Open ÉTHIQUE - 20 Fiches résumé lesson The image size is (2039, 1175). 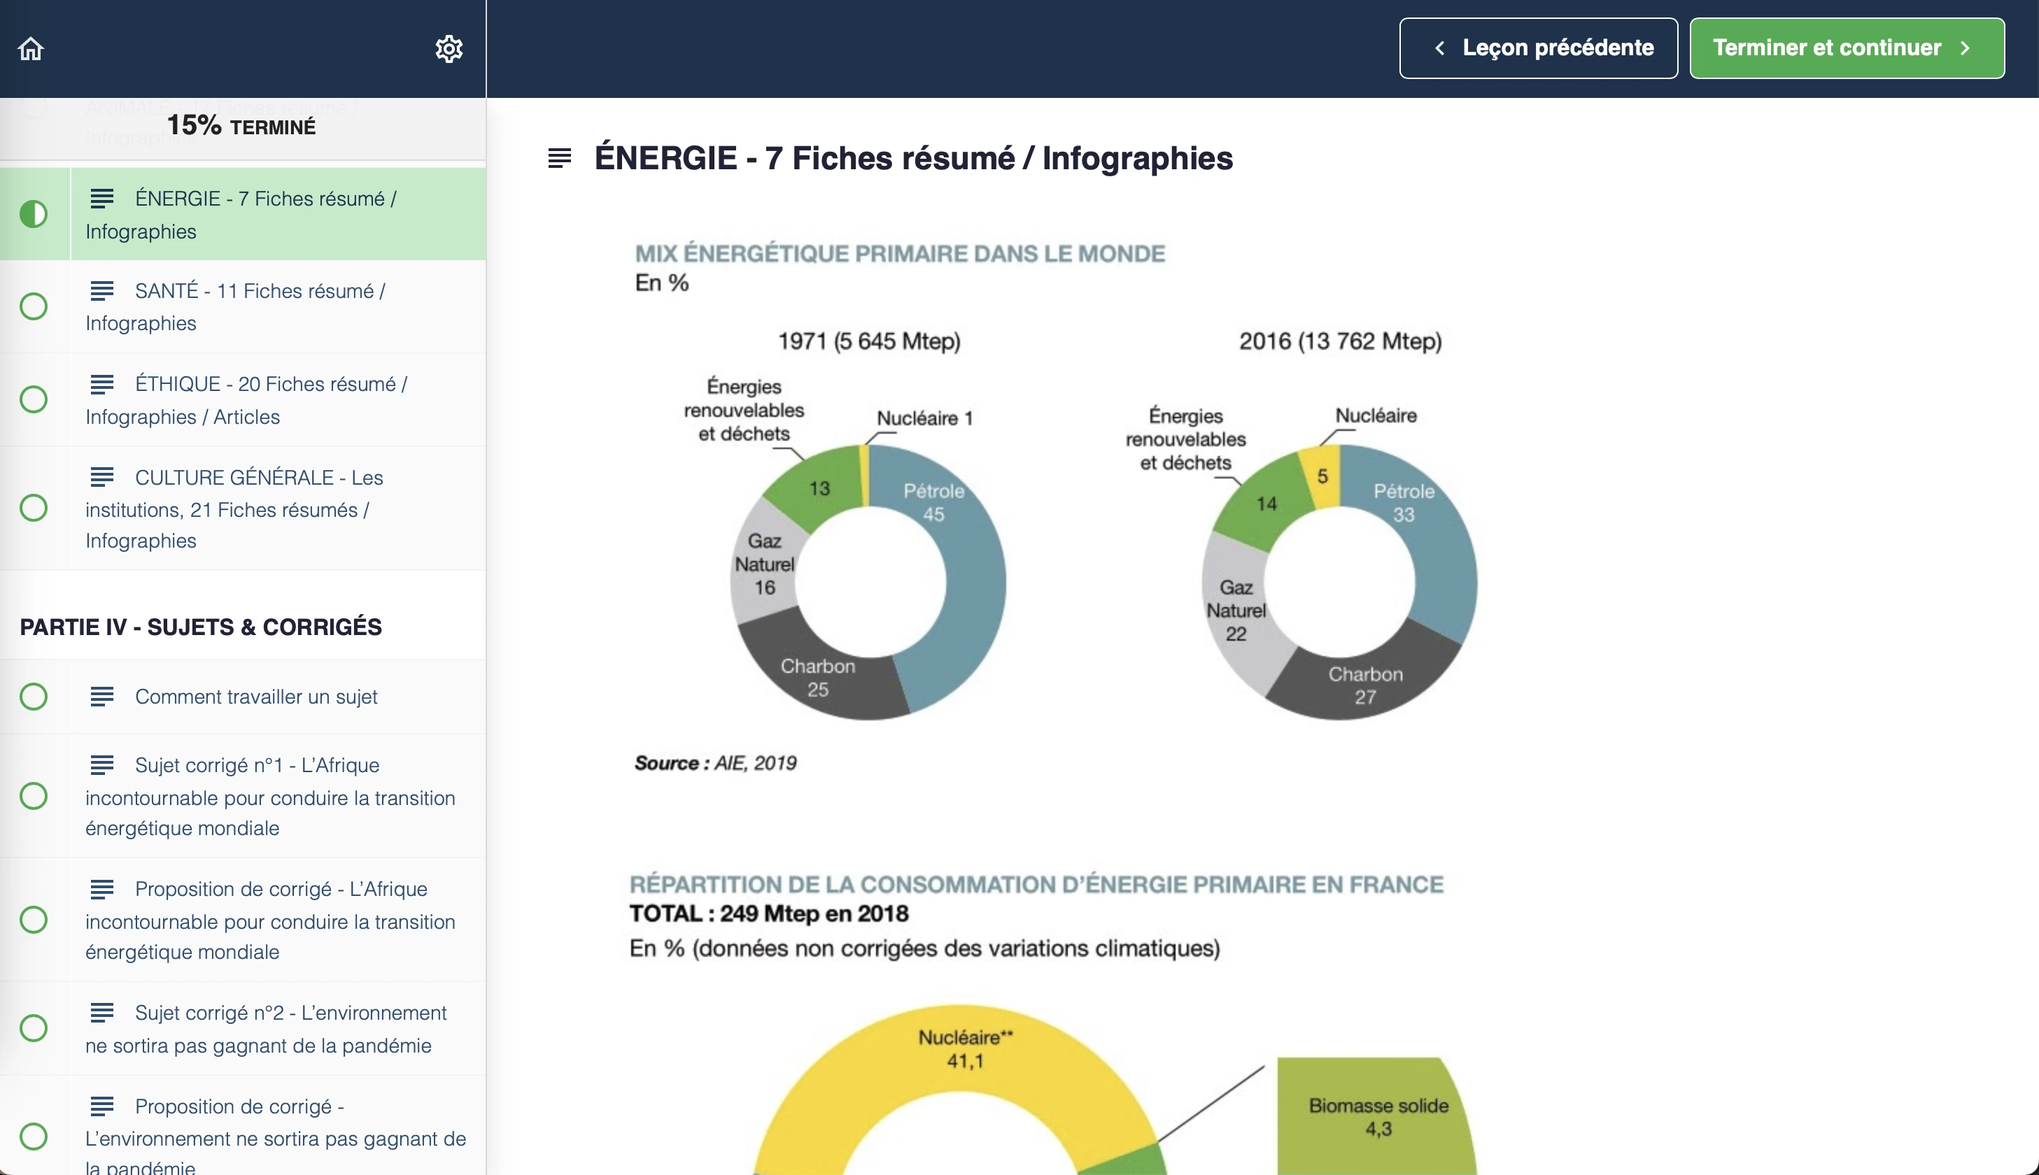(242, 399)
